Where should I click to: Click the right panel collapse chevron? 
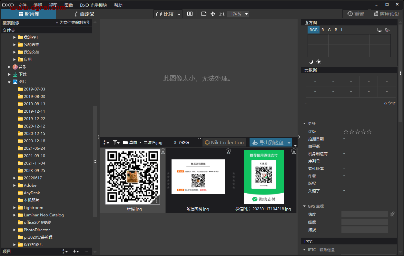(x=299, y=137)
